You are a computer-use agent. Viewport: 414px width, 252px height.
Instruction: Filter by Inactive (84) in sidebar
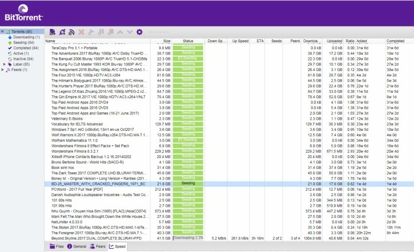pos(23,59)
